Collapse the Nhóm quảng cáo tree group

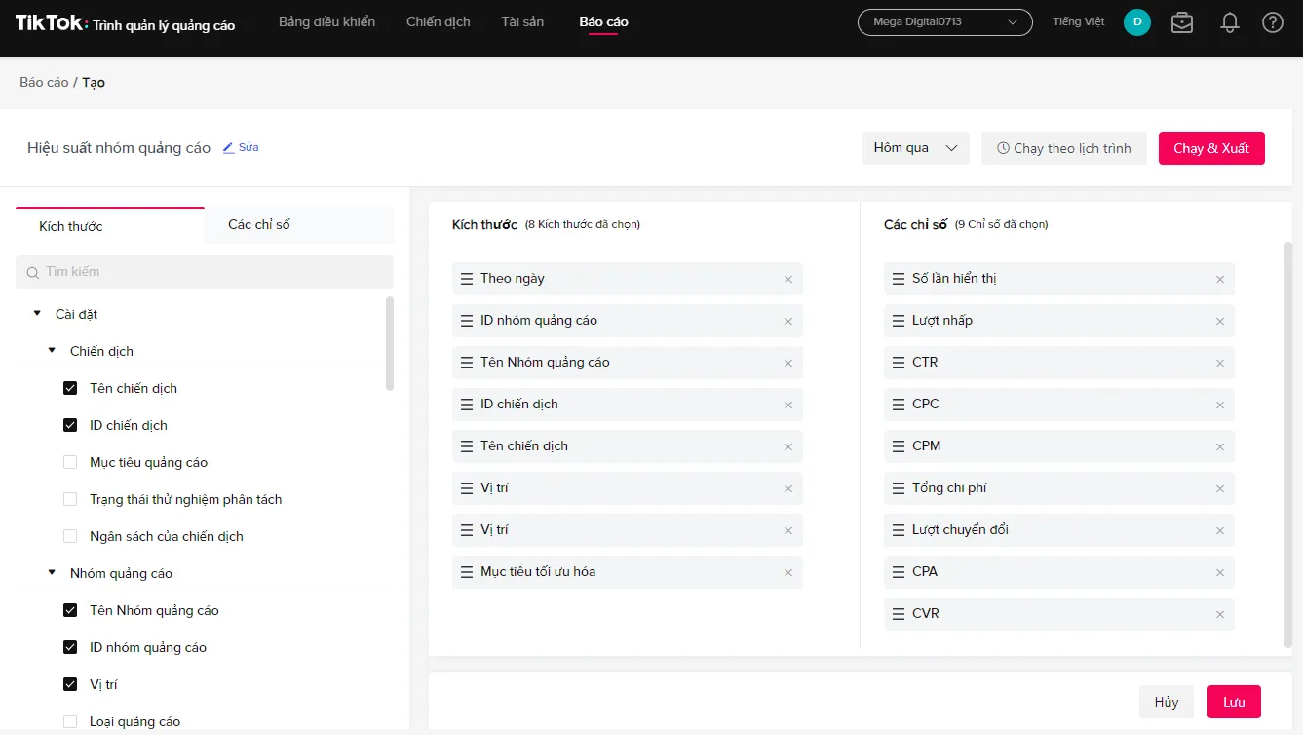(52, 572)
